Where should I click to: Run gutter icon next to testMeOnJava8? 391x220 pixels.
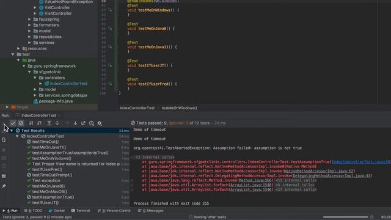click(110, 29)
